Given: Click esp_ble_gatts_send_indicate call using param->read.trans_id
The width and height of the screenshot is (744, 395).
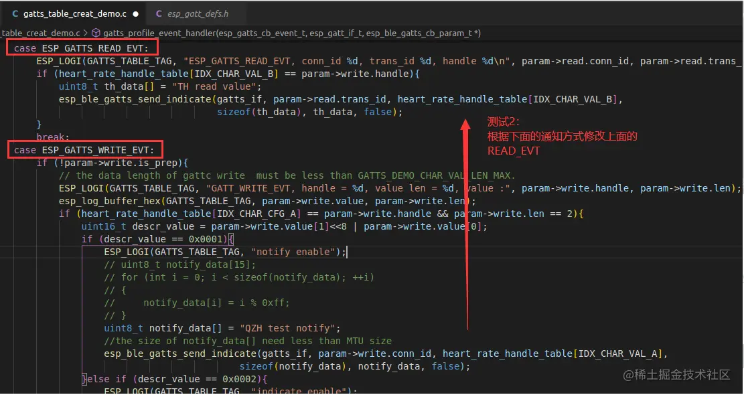Looking at the screenshot, I should point(341,99).
